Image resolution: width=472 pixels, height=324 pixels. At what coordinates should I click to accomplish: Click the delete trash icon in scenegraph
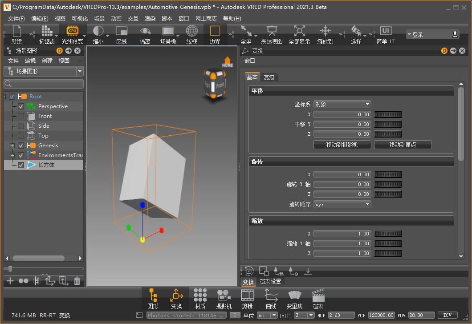click(x=77, y=281)
